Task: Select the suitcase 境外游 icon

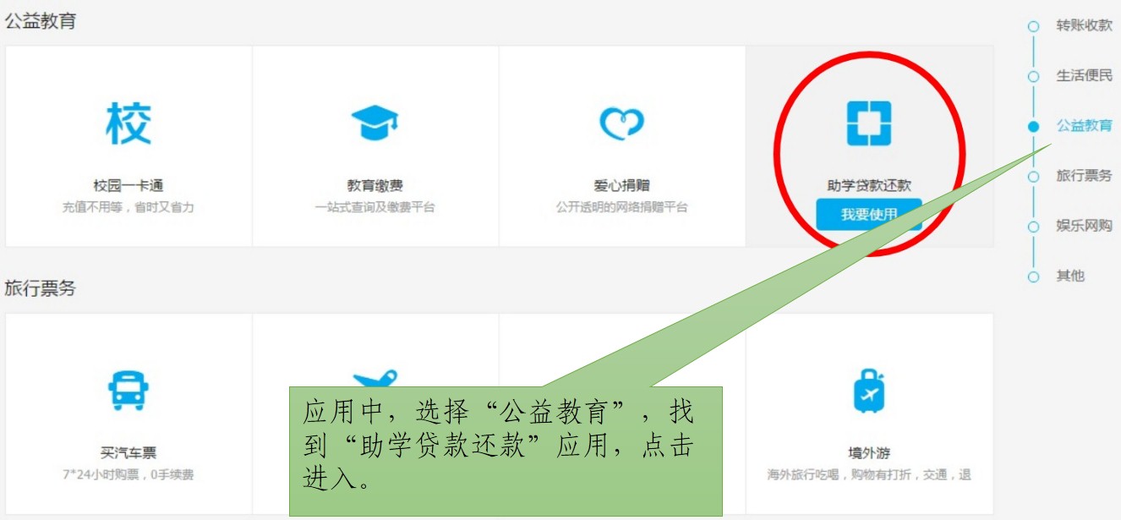Action: [x=869, y=391]
